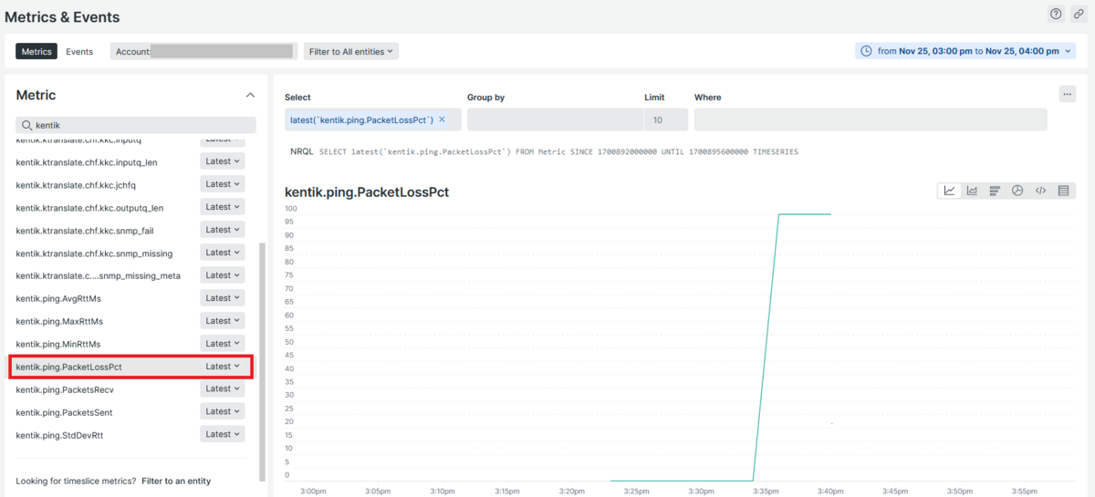Select the Metrics tab
This screenshot has width=1095, height=497.
point(36,51)
